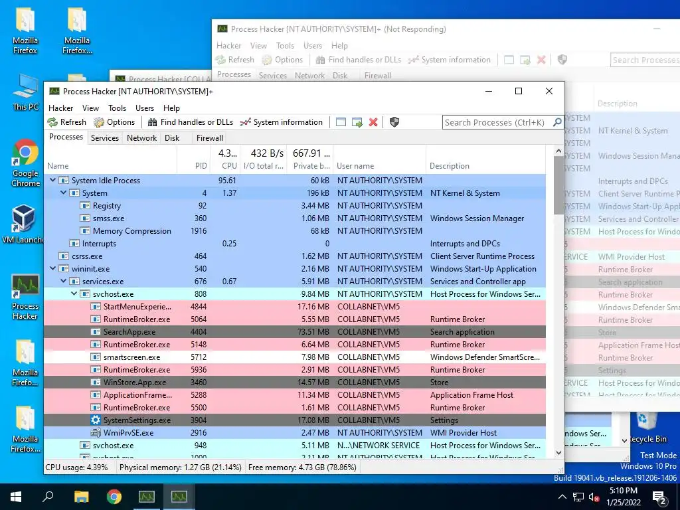The height and width of the screenshot is (510, 680).
Task: Switch to the Services tab
Action: coord(105,138)
